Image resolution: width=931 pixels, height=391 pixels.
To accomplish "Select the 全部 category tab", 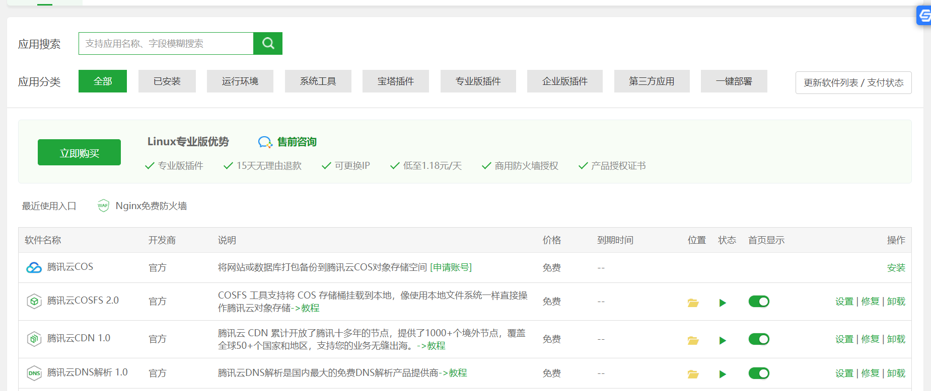I will [x=103, y=81].
